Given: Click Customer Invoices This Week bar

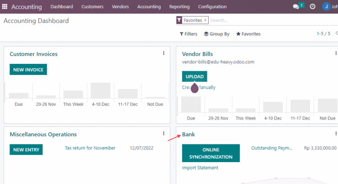Looking at the screenshot, I should 73,95.
